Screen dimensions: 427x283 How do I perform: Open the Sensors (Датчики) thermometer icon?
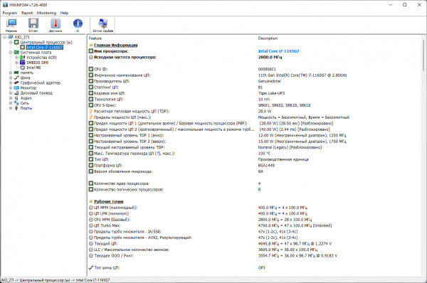(56, 23)
